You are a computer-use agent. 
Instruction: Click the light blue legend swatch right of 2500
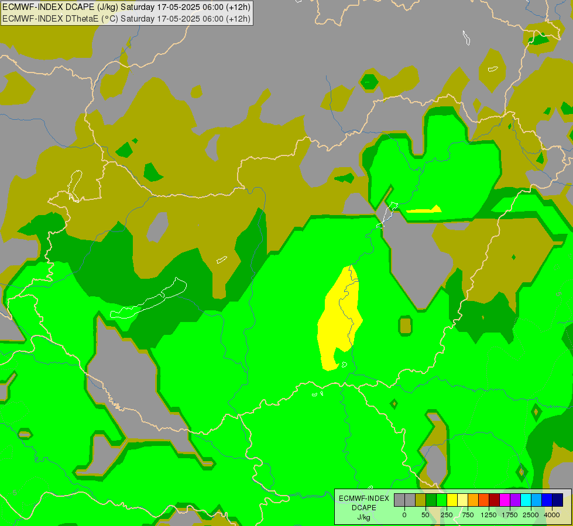point(537,500)
